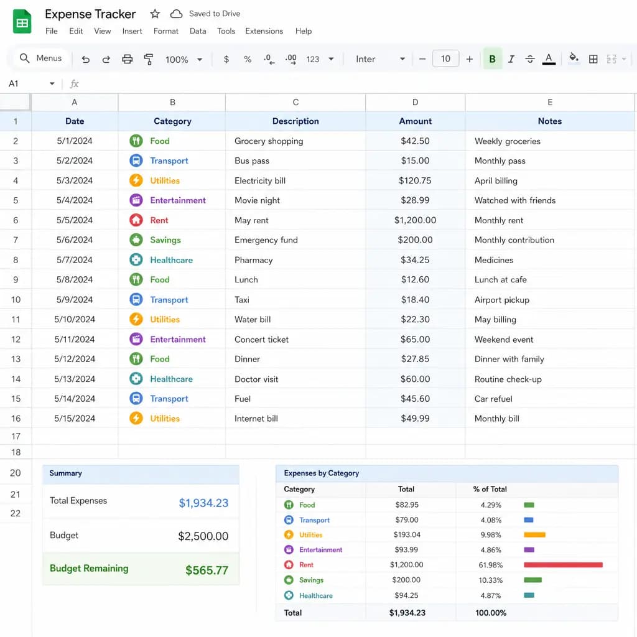Open the Menus search box
The height and width of the screenshot is (637, 637).
40,58
